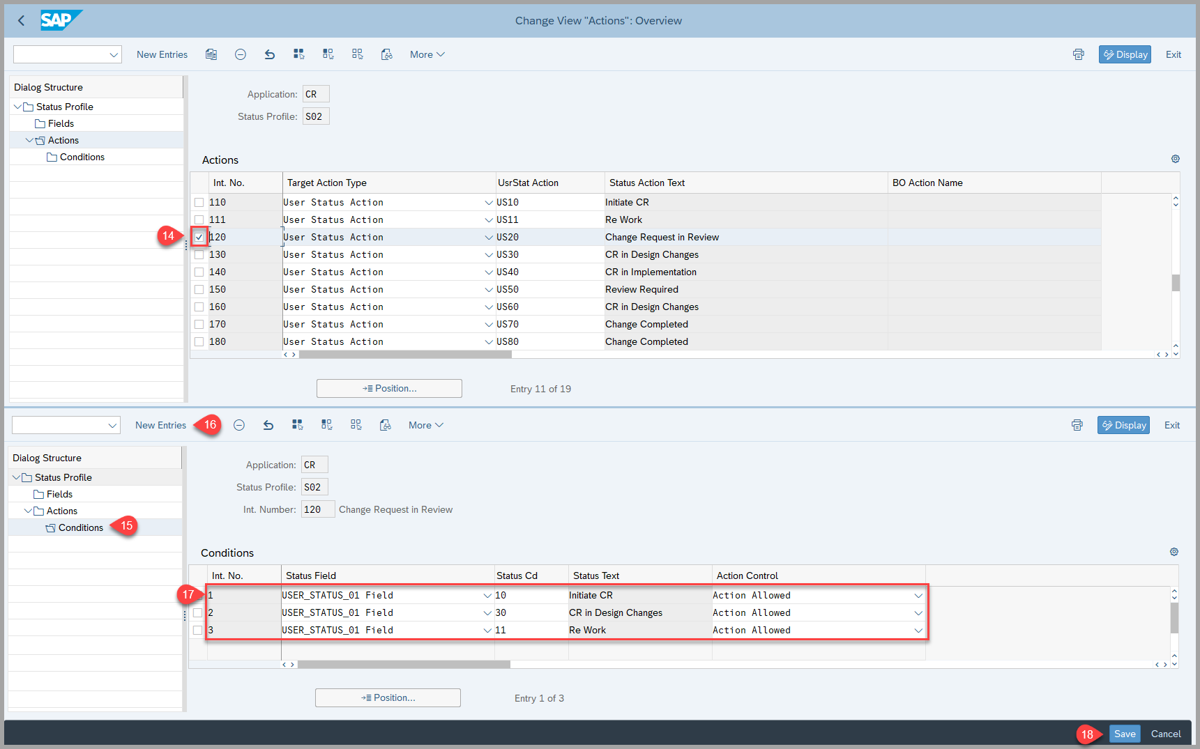
Task: Open the More menu in the top toolbar
Action: [427, 54]
